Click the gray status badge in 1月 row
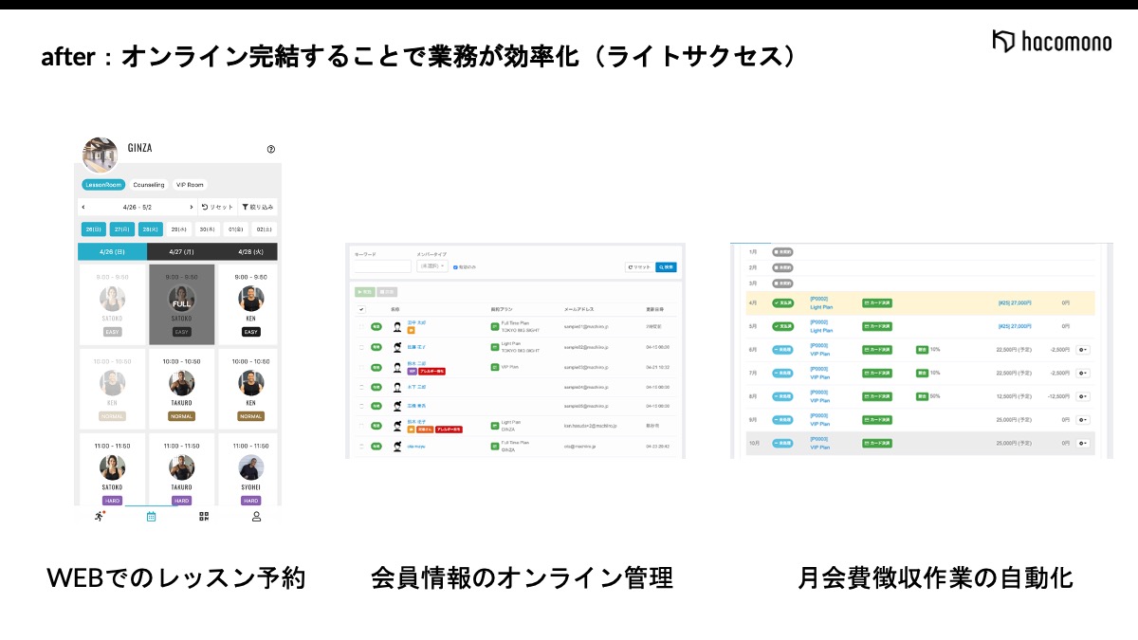Viewport: 1138px width, 640px height. [x=782, y=252]
